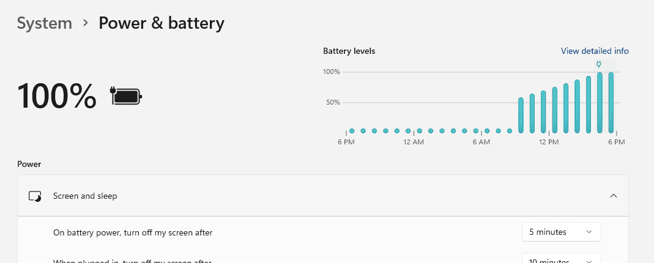The height and width of the screenshot is (263, 654).
Task: Click the breadcrumb arrow after System
Action: 86,24
